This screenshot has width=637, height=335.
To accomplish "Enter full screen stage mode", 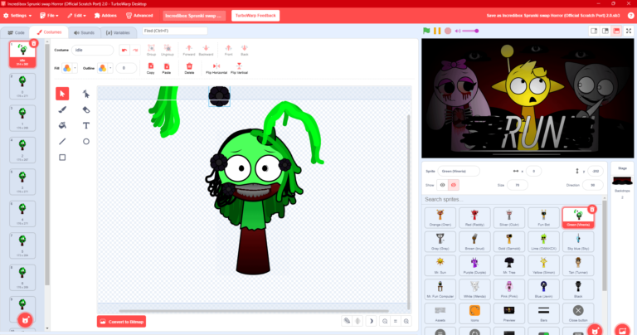I will (x=629, y=31).
